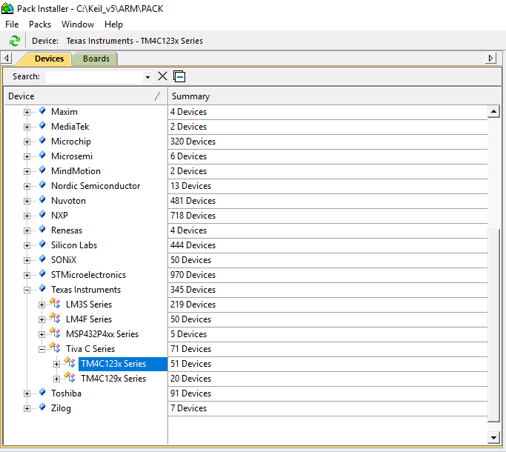The width and height of the screenshot is (506, 452).
Task: Click the Texas Instruments diamond icon
Action: (x=42, y=289)
